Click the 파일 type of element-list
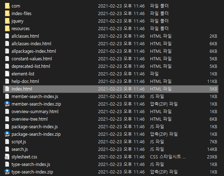 154,74
